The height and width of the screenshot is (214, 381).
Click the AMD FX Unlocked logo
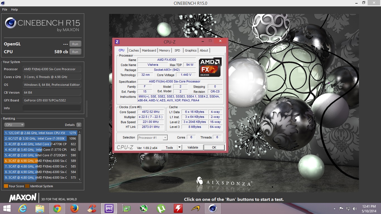(210, 67)
